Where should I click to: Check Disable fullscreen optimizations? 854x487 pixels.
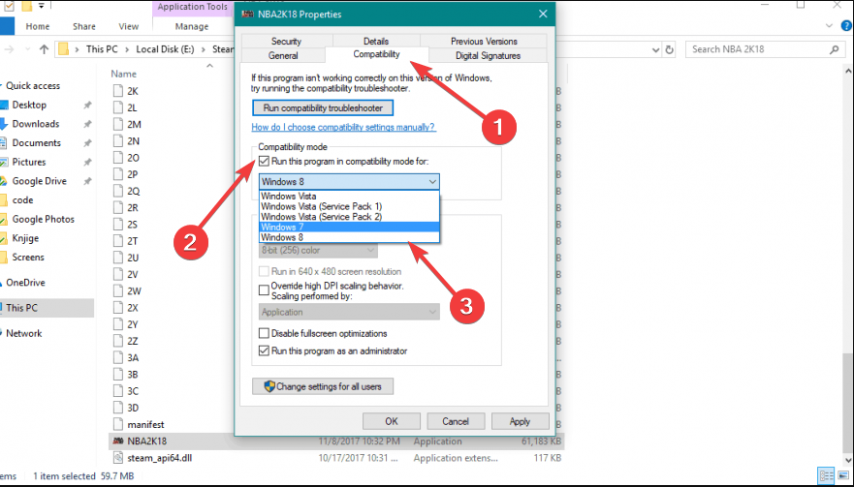coord(265,333)
